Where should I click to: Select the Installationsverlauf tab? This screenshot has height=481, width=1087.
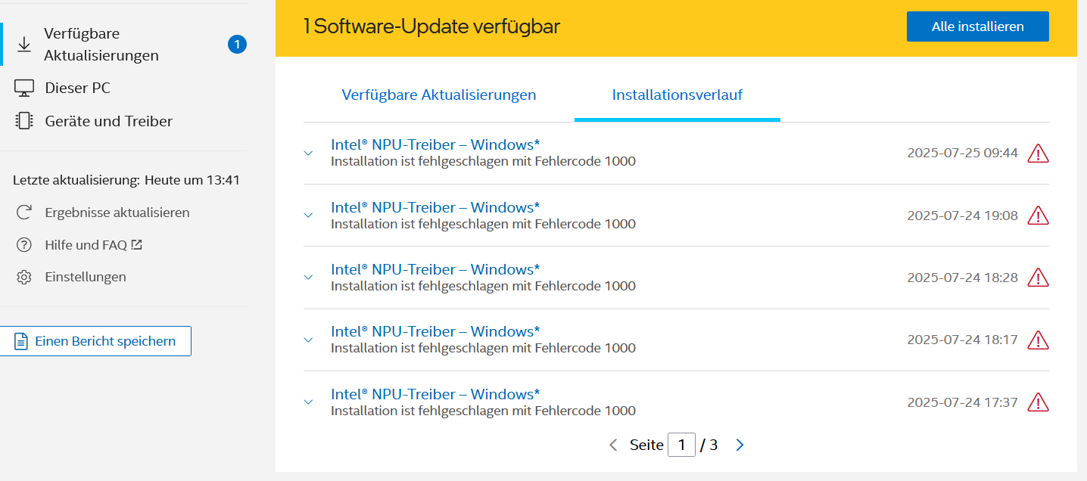[677, 95]
